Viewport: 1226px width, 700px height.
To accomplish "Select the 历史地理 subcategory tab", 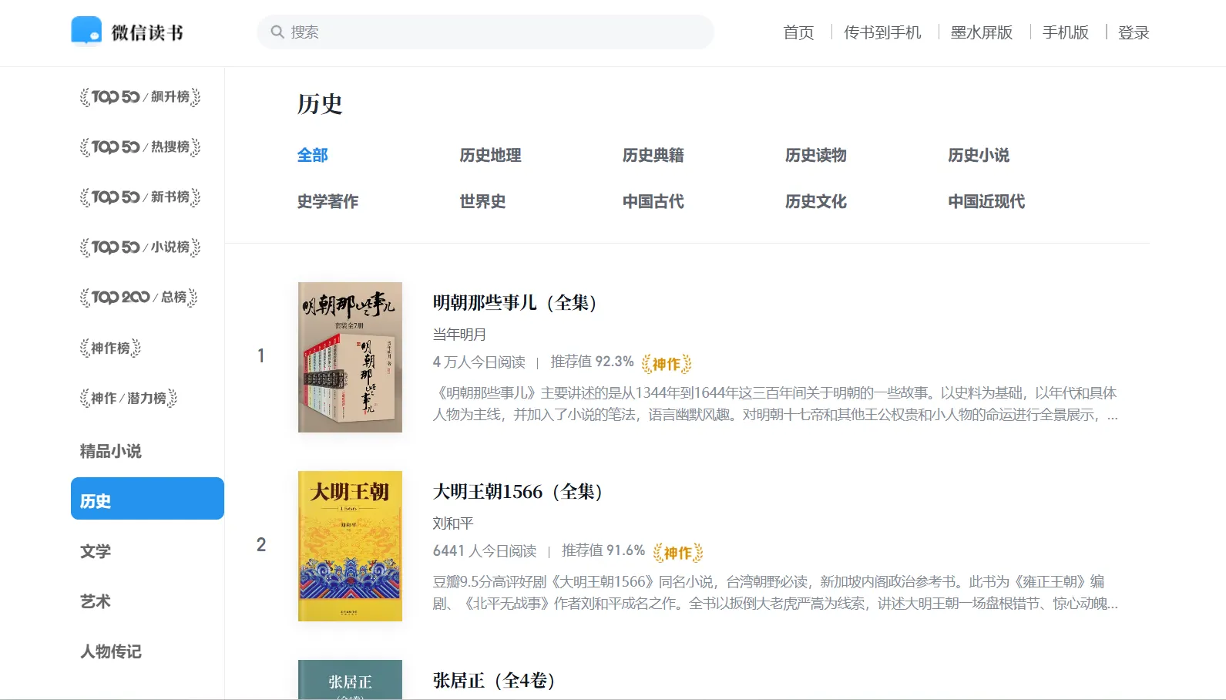I will [x=491, y=155].
